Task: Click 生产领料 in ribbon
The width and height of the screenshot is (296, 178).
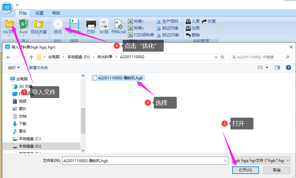Action: 167,21
